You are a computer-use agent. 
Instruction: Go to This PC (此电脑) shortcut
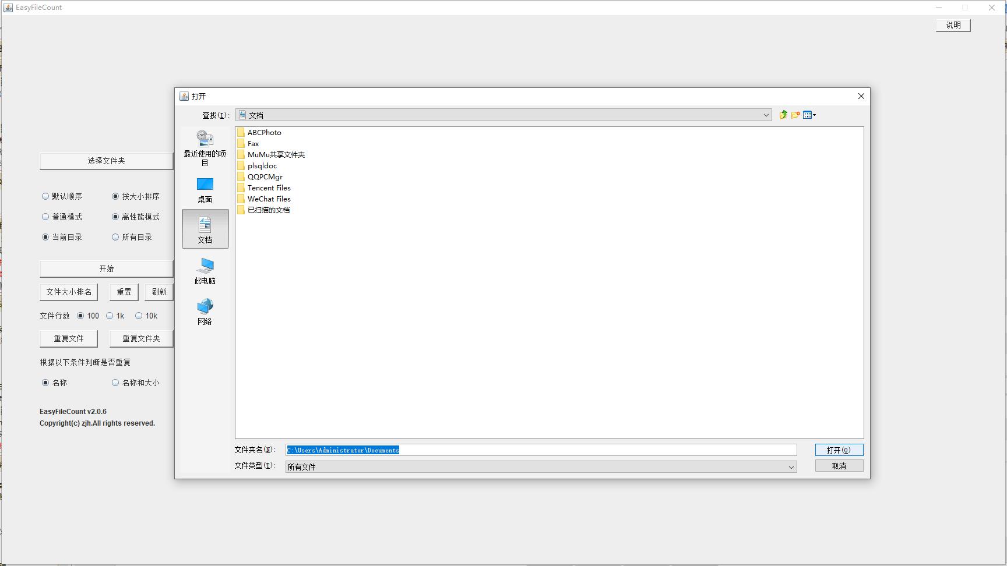tap(205, 271)
